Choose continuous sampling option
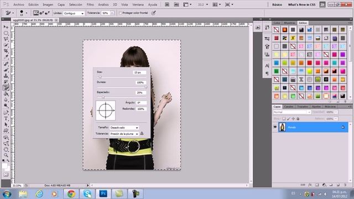 (36, 13)
